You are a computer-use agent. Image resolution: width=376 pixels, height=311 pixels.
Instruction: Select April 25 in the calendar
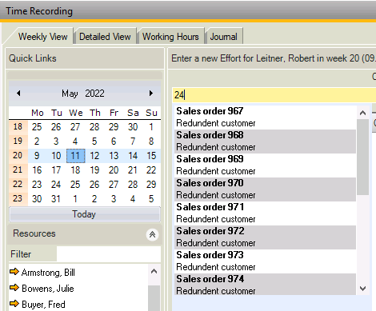tap(37, 127)
